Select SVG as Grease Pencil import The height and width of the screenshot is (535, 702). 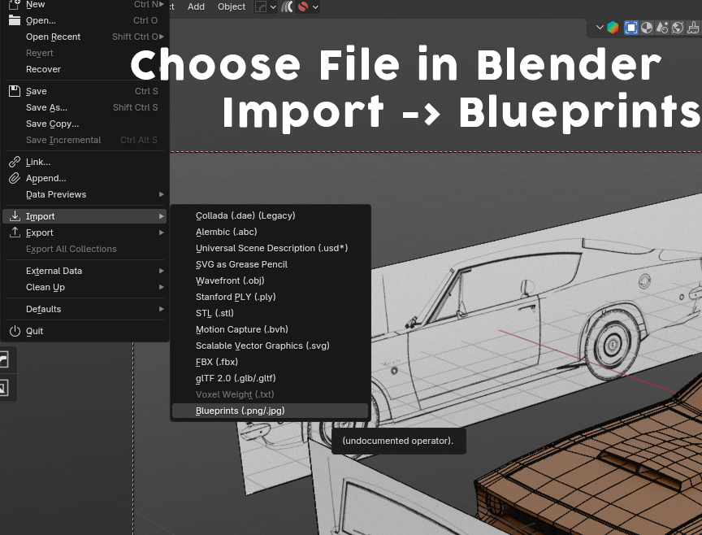click(x=270, y=264)
